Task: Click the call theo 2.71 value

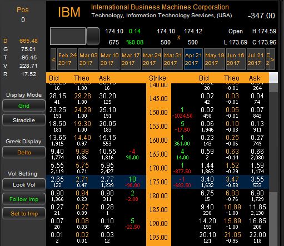Action: [82, 179]
